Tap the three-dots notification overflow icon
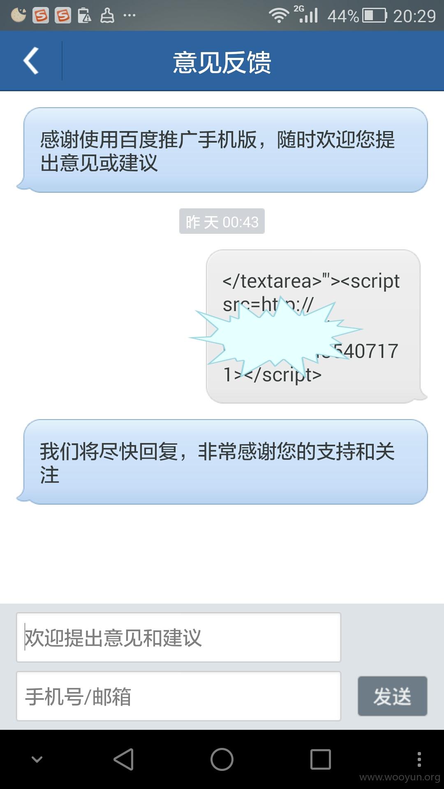This screenshot has width=444, height=789. coord(129,16)
